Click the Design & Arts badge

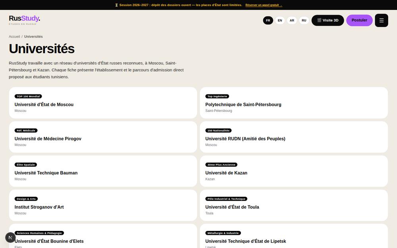[26, 199]
